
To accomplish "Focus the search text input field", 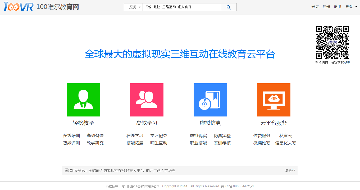I will [x=182, y=7].
